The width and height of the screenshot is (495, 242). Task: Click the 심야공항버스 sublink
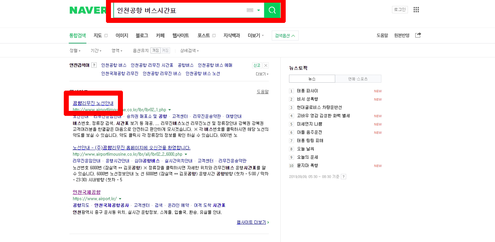coord(147,161)
